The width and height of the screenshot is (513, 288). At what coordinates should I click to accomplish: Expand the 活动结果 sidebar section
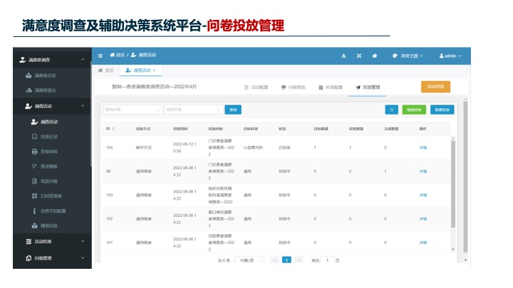coord(83,241)
